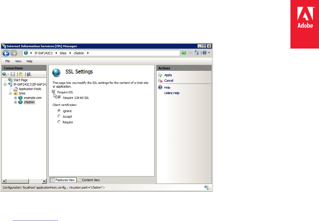Viewport: 319px width, 221px height.
Task: Click the Cancel red X icon
Action: coord(160,81)
